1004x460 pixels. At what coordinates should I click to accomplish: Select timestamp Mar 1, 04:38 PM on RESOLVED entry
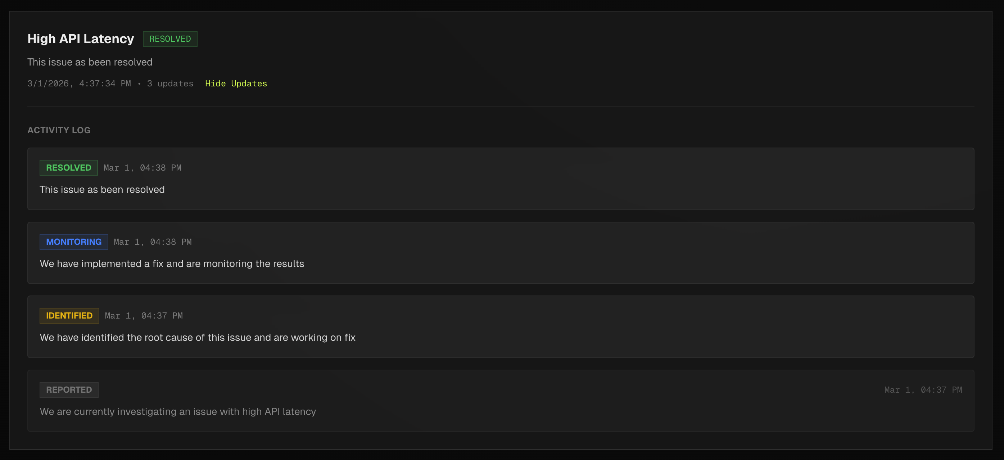(x=142, y=168)
